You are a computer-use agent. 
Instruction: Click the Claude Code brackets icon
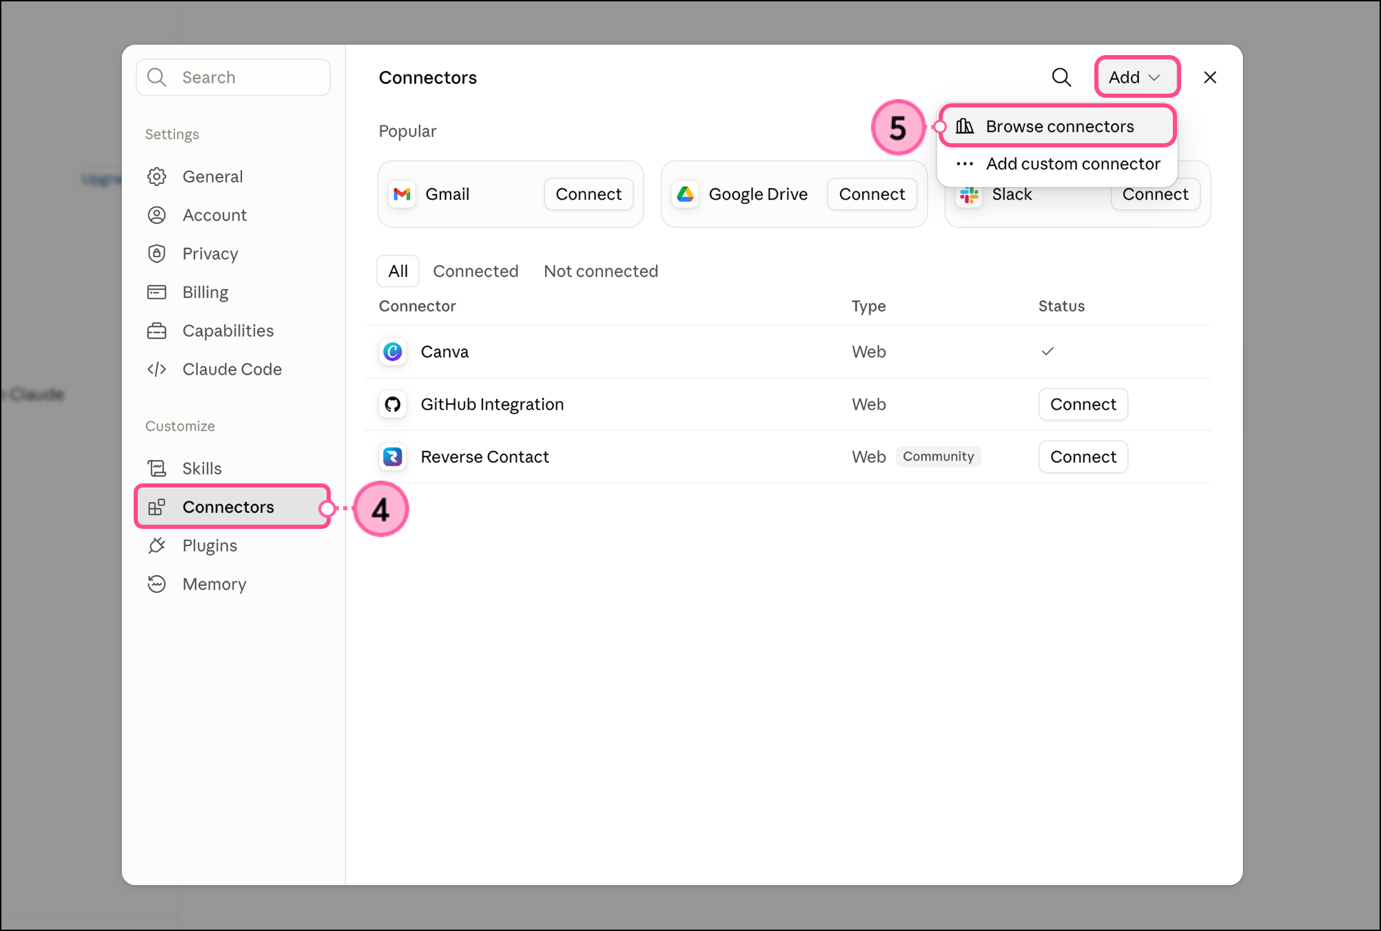(156, 369)
